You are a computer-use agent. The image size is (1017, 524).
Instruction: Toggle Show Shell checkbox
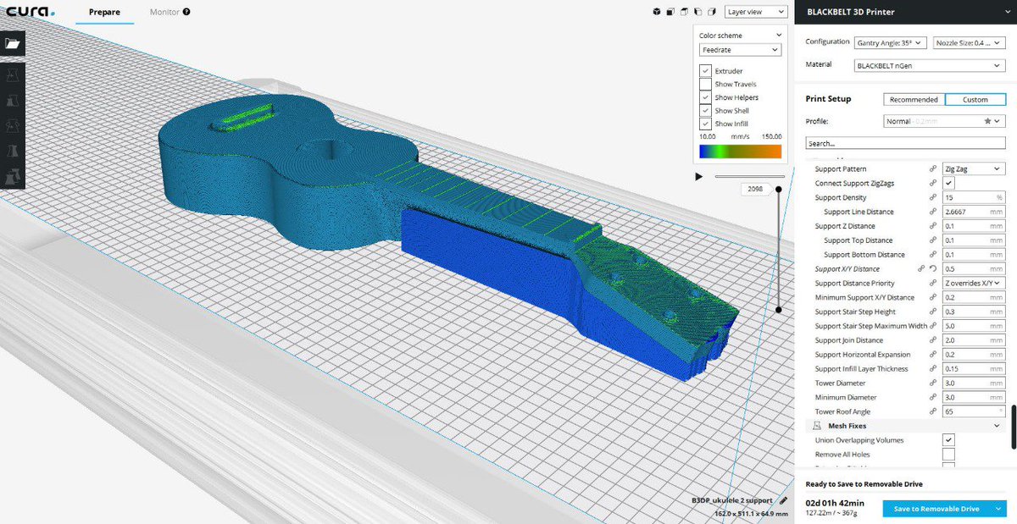[705, 110]
